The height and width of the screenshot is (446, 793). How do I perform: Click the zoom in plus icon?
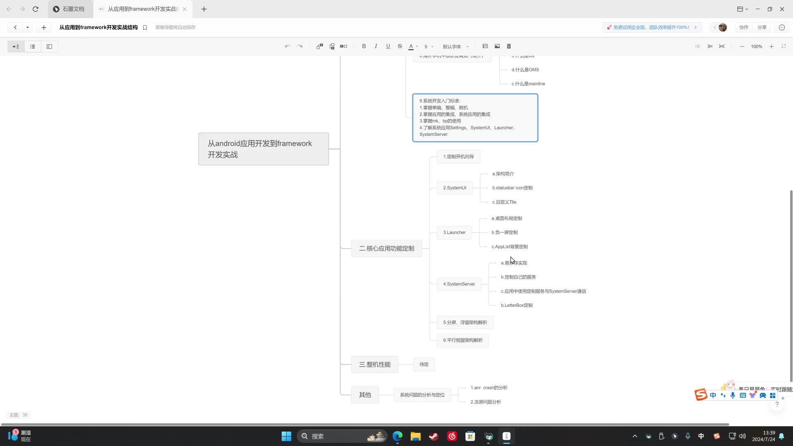click(772, 47)
